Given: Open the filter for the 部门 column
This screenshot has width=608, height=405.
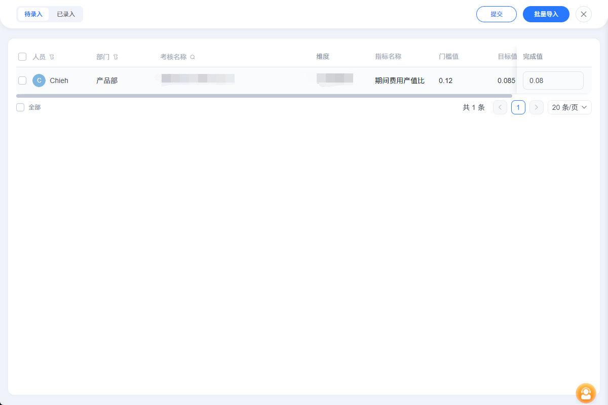Looking at the screenshot, I should [116, 57].
